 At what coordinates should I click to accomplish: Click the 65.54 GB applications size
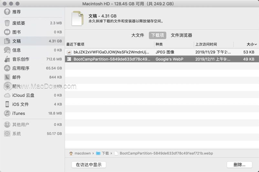tap(54, 68)
